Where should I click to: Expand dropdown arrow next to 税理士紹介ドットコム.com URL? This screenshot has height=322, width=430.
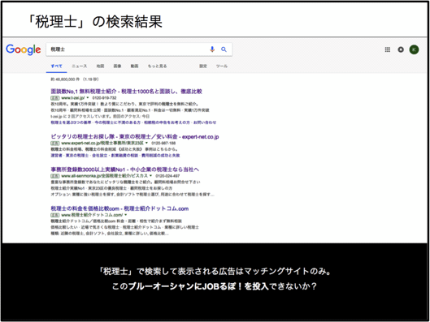(x=126, y=215)
